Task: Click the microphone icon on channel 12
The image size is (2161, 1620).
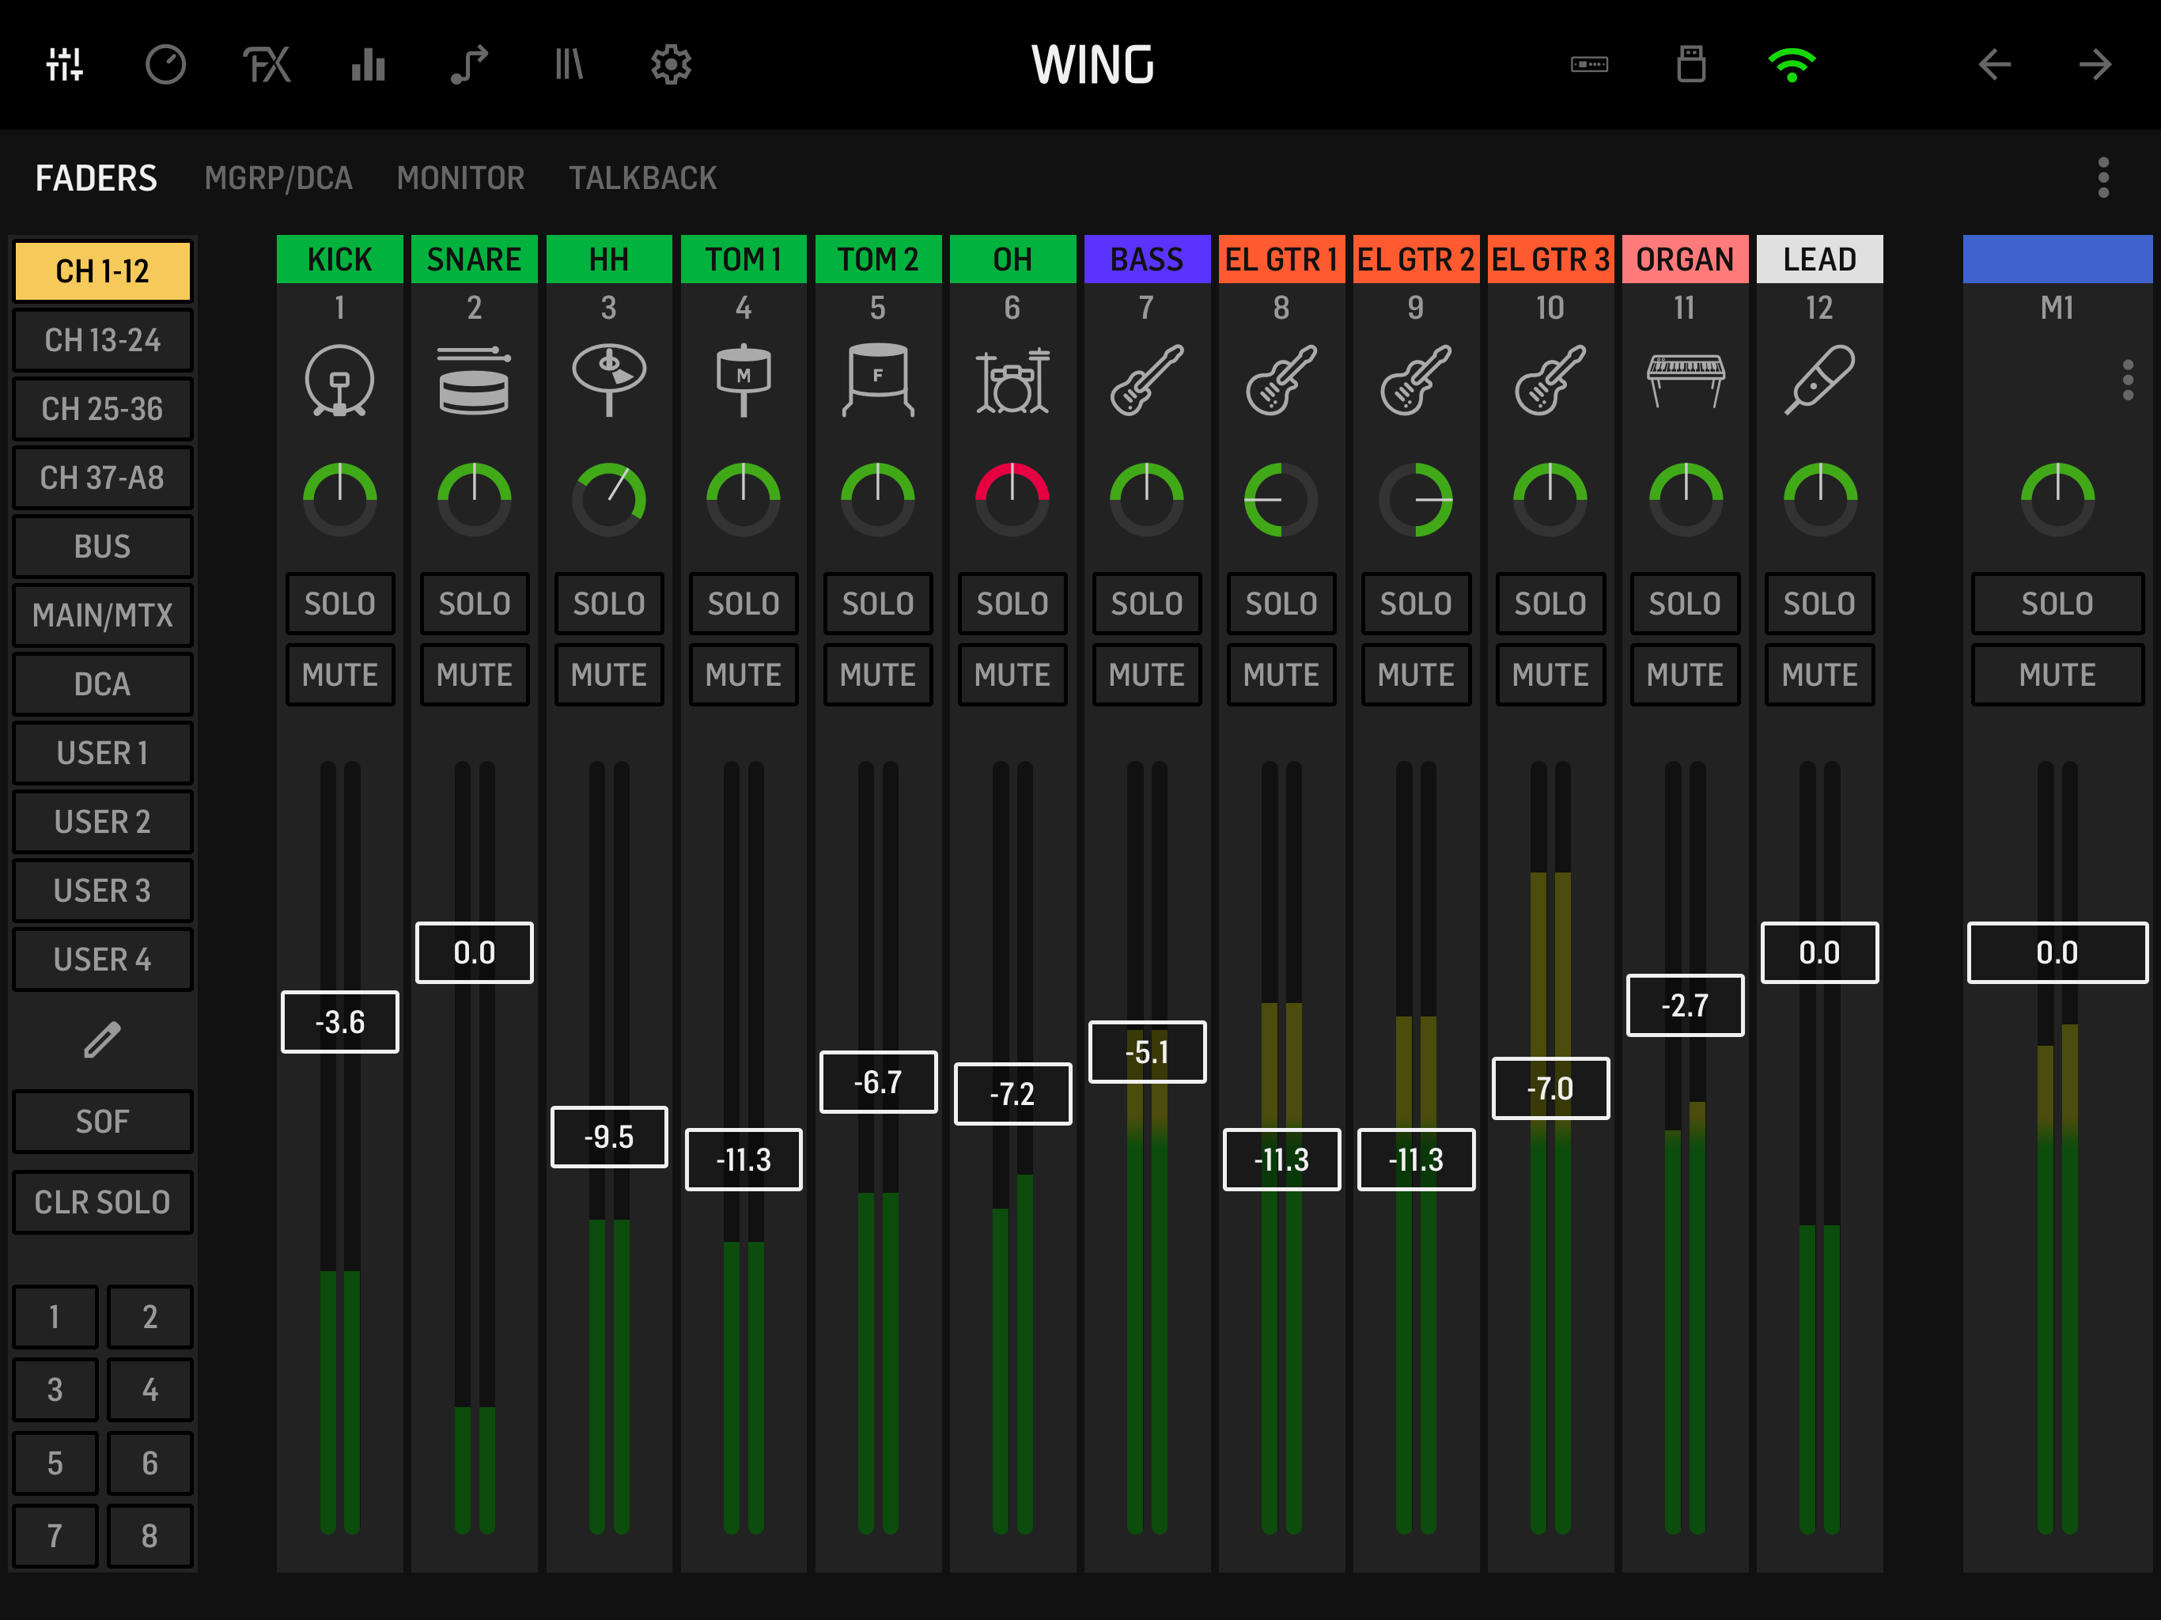Action: click(x=1819, y=381)
